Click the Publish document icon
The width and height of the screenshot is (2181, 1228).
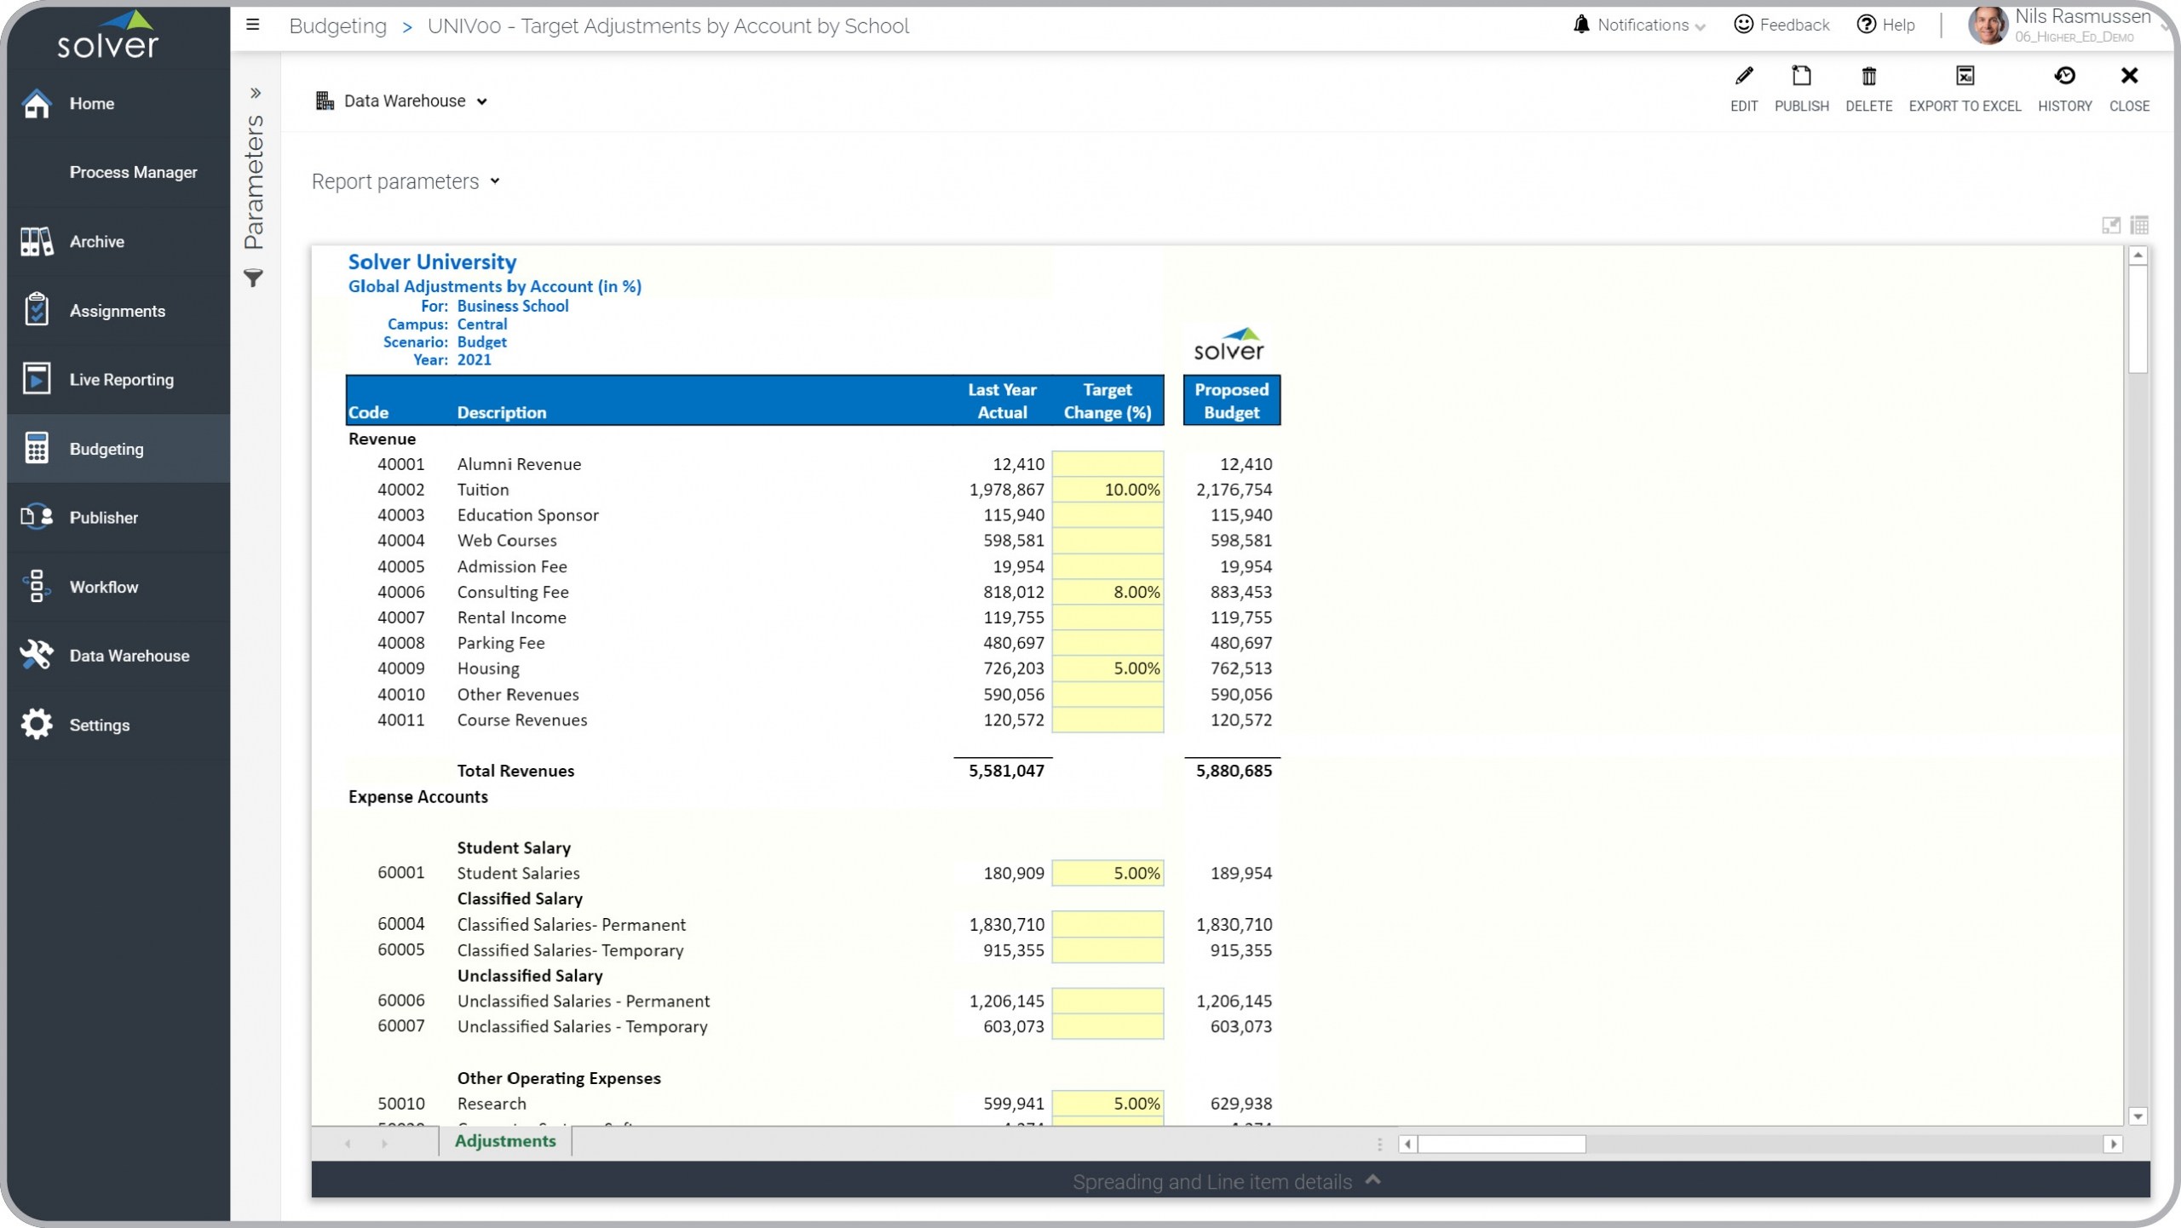(x=1800, y=77)
